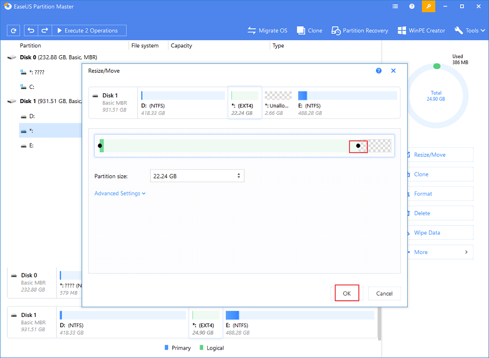Click the Undo arrow icon
The image size is (489, 358).
click(31, 30)
